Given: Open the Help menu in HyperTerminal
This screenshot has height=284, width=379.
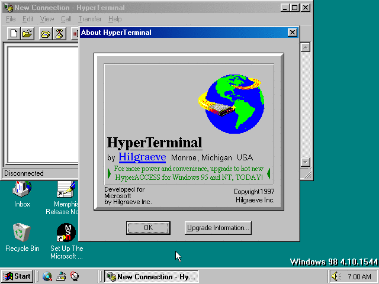Looking at the screenshot, I should (115, 19).
